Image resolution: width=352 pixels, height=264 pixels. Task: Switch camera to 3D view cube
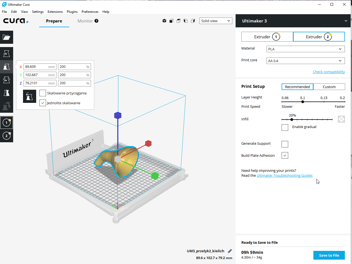point(164,21)
